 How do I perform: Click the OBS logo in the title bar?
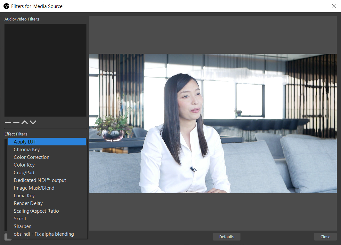tap(6, 6)
